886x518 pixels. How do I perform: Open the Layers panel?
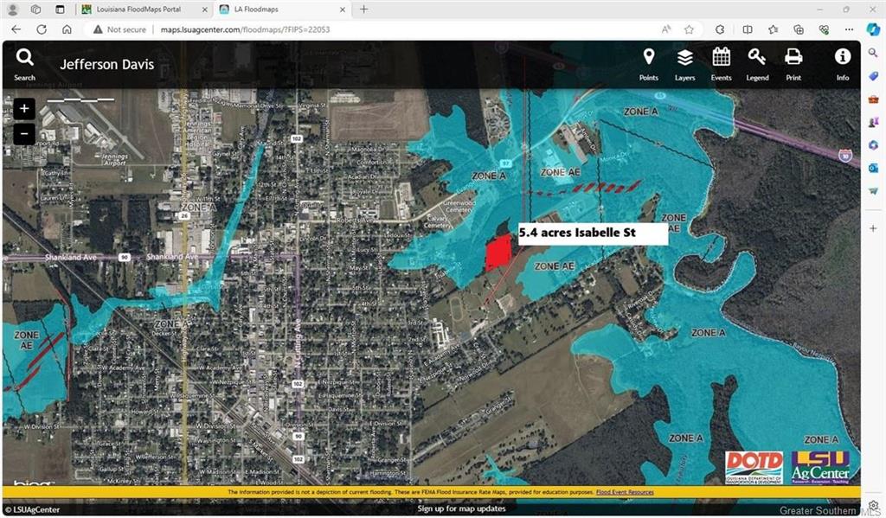(x=684, y=63)
